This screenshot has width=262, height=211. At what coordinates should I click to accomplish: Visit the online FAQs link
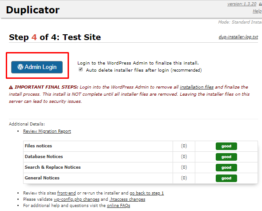tap(118, 206)
